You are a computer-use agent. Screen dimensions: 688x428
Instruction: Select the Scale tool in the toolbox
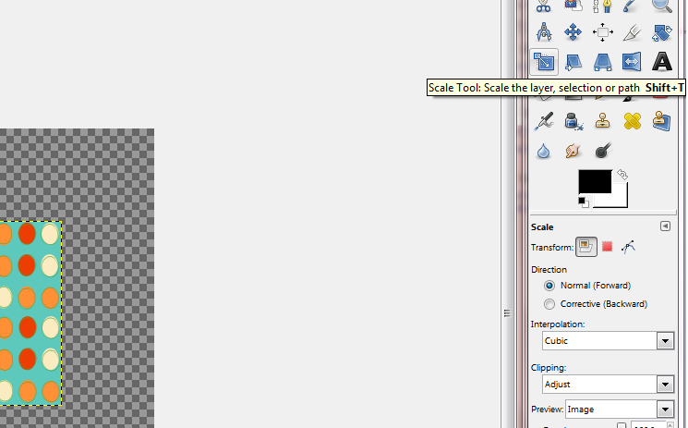(x=544, y=62)
